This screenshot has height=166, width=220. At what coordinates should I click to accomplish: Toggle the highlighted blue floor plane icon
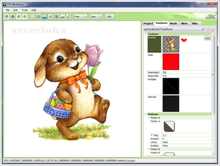pos(44,16)
